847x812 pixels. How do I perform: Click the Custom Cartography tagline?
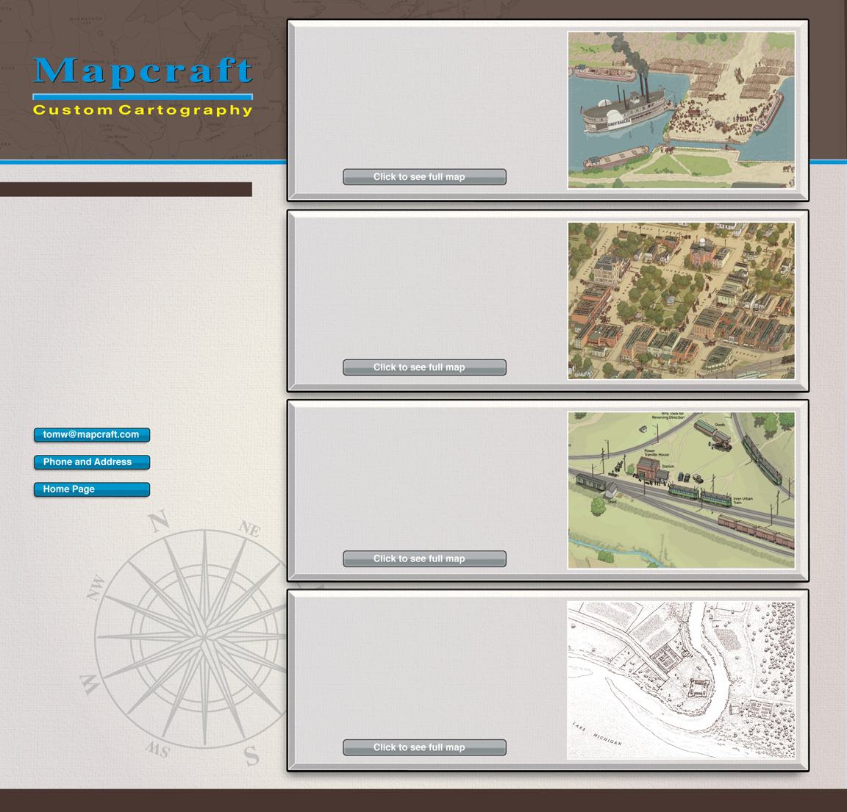pos(143,110)
